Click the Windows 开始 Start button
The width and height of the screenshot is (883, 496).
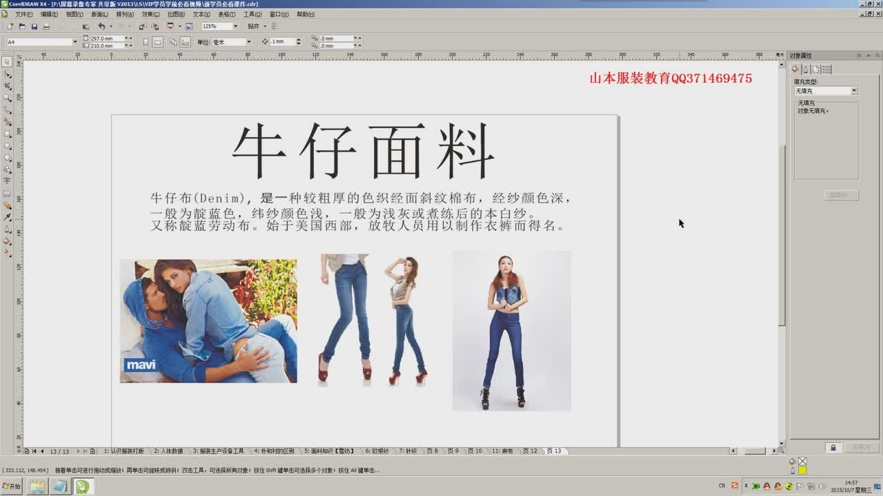pyautogui.click(x=11, y=486)
